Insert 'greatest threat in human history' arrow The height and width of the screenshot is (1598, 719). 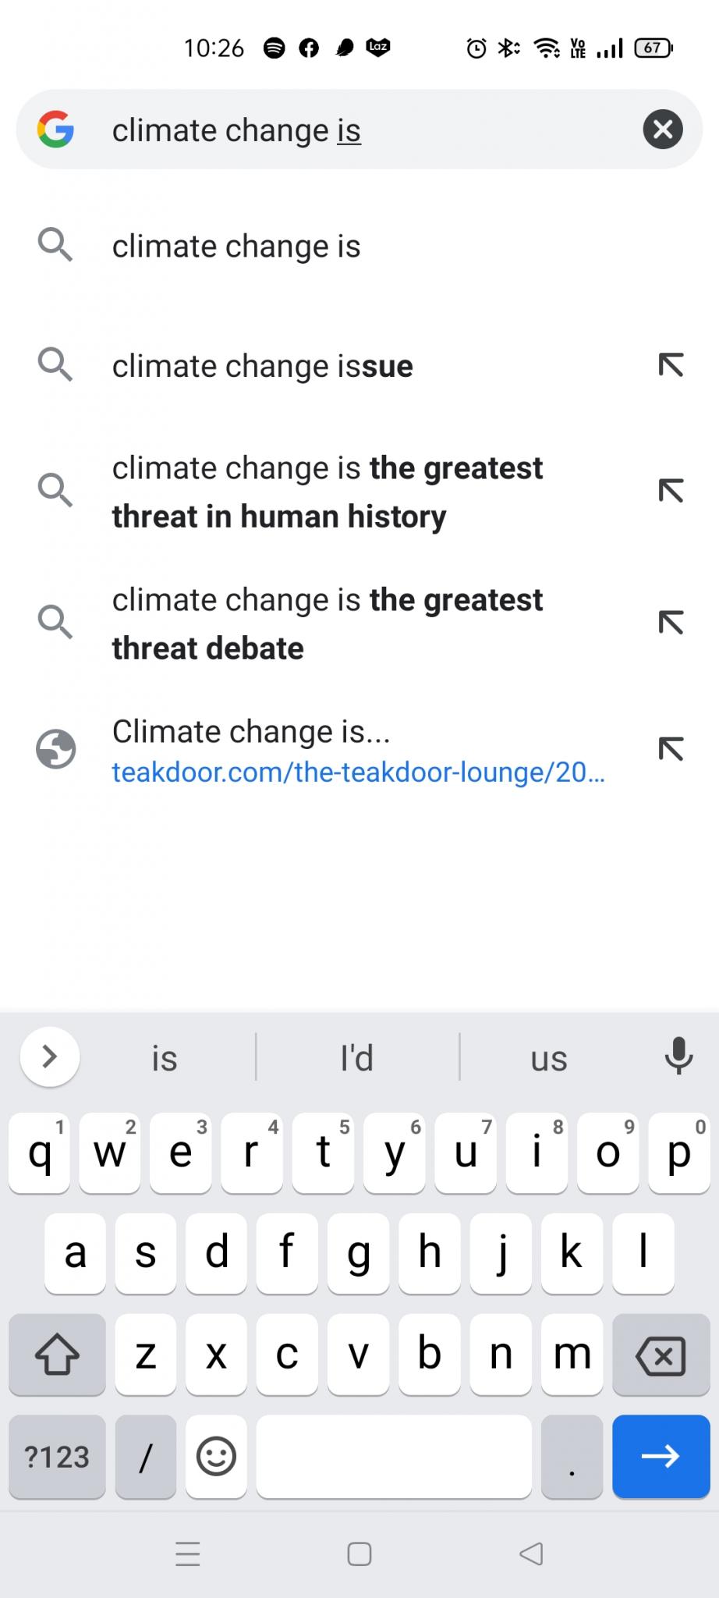tap(671, 491)
